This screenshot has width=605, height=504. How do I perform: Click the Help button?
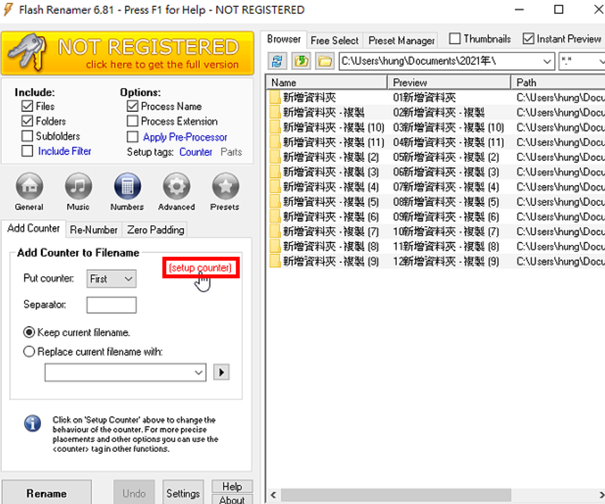pyautogui.click(x=232, y=486)
